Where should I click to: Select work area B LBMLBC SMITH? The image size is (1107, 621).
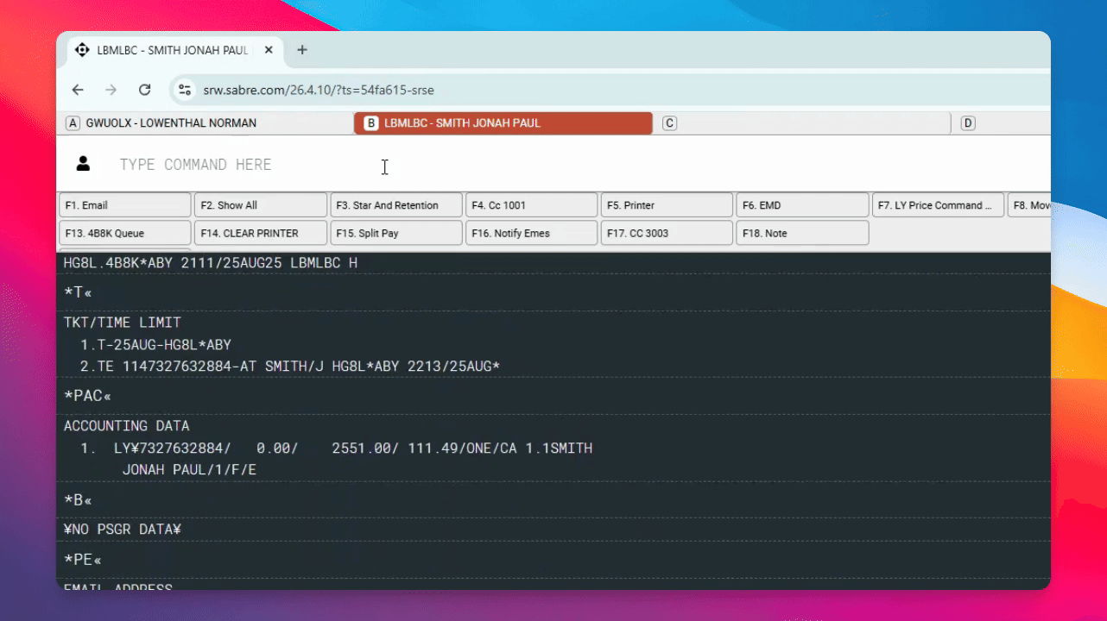pyautogui.click(x=503, y=123)
